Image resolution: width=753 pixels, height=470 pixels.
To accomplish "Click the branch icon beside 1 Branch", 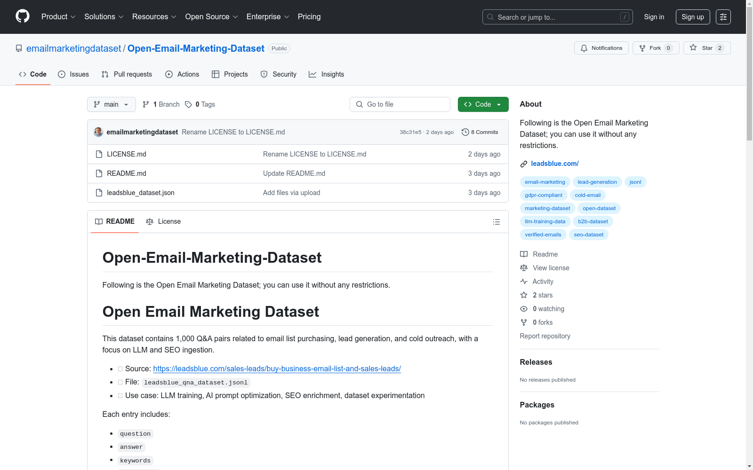I will tap(146, 104).
